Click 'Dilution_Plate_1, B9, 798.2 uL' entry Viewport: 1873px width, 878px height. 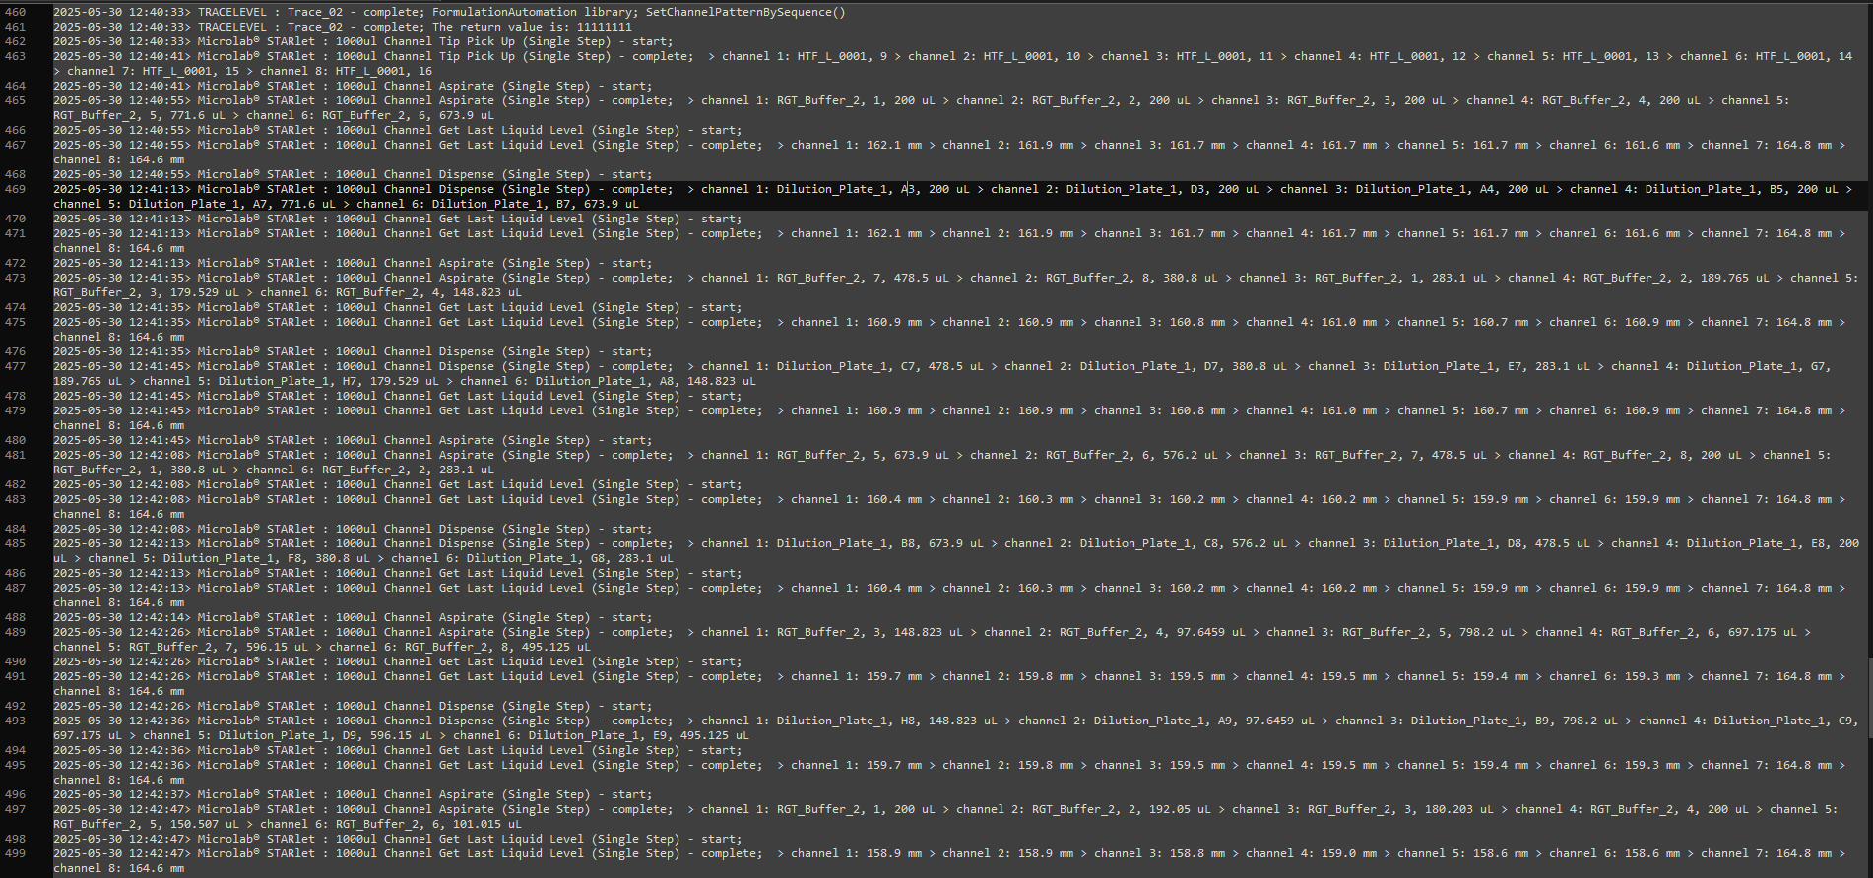point(1514,721)
